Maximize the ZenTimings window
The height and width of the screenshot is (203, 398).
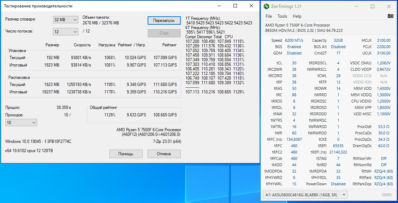(x=373, y=6)
